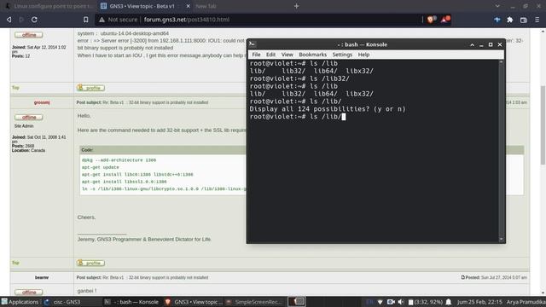Close the GNS3 View topic tab
This screenshot has height=307, width=546.
[x=188, y=6]
